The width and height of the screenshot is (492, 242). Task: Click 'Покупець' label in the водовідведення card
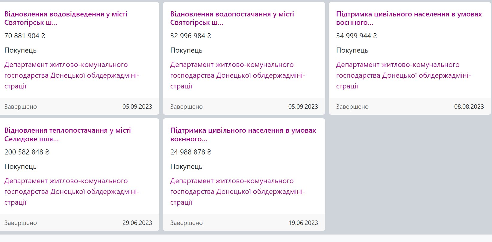click(x=20, y=50)
